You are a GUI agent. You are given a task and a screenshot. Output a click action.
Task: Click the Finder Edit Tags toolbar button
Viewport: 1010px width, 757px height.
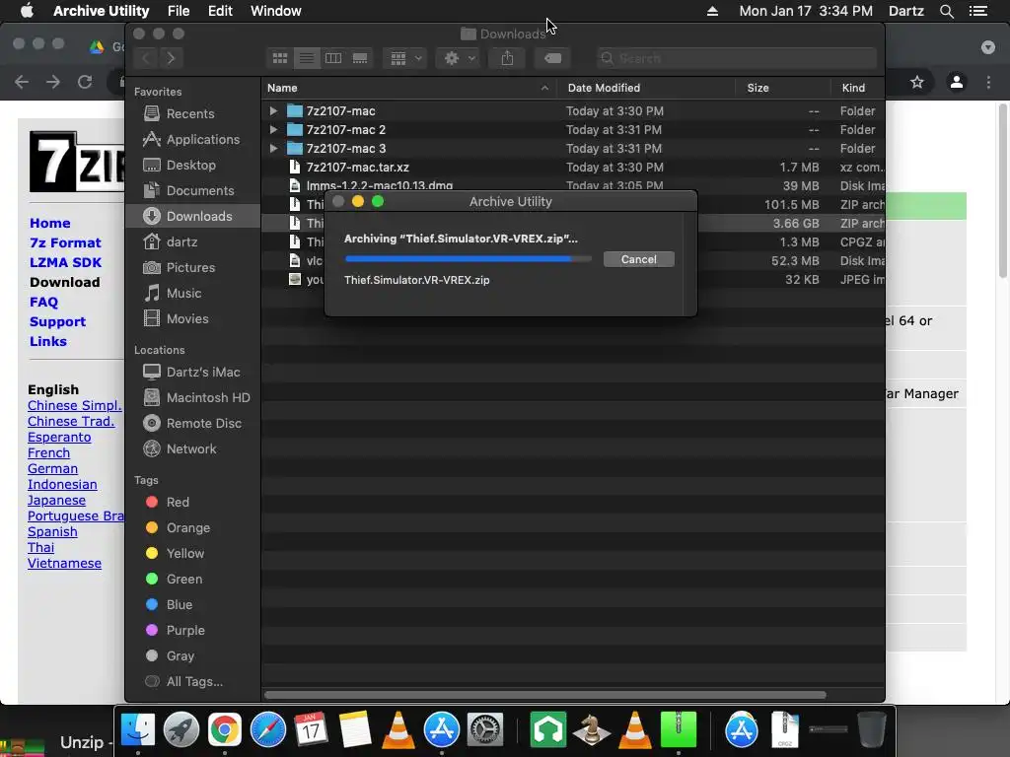tap(552, 58)
